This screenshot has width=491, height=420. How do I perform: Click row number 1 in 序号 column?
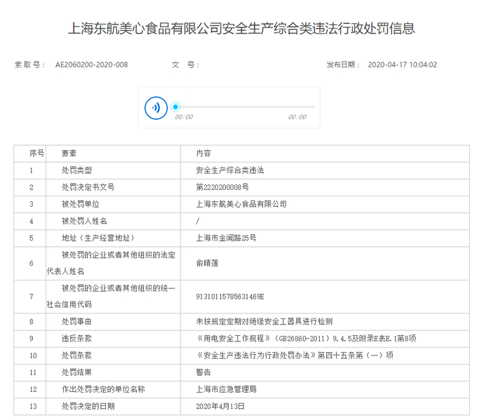[32, 170]
